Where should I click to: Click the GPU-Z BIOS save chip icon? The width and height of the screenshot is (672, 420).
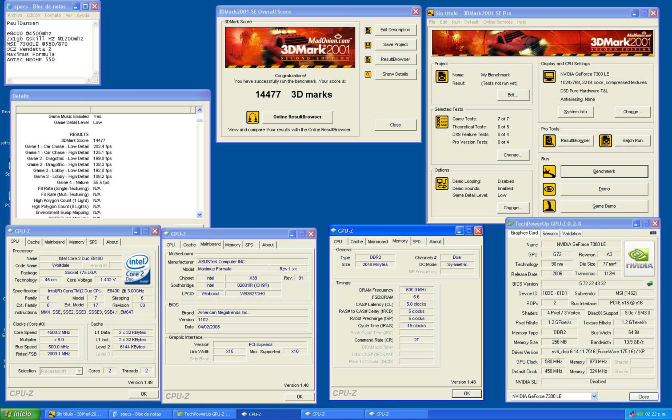(x=650, y=284)
